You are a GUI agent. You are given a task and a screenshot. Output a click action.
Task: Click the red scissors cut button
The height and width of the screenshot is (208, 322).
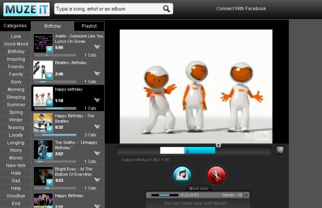click(x=216, y=175)
